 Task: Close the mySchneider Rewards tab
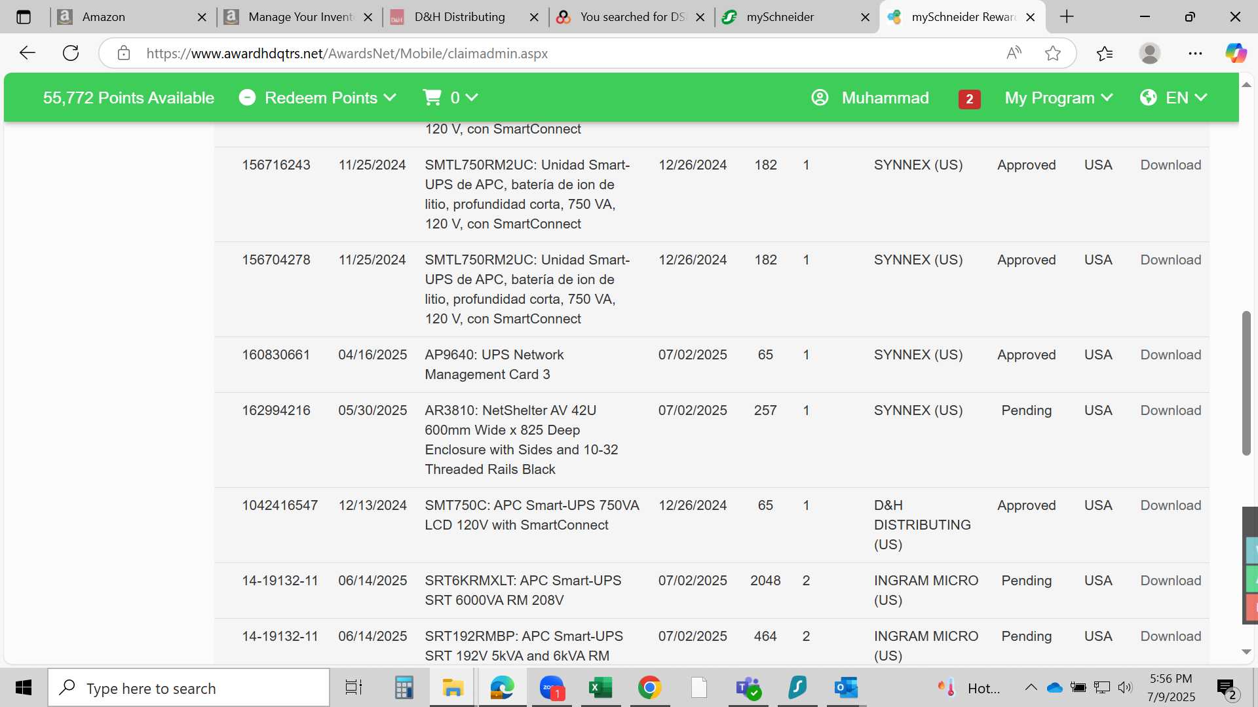[x=1031, y=17]
